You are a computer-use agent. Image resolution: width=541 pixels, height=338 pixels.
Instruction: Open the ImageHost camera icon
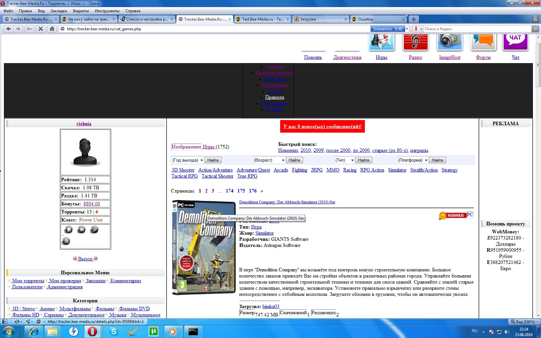tap(450, 42)
